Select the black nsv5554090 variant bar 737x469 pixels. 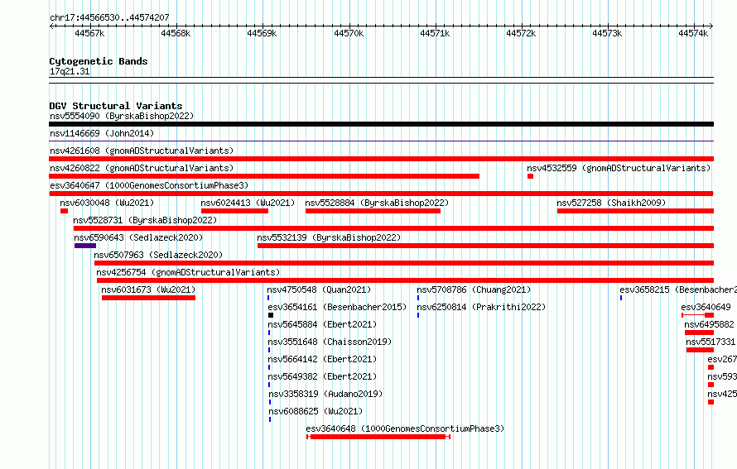(381, 124)
